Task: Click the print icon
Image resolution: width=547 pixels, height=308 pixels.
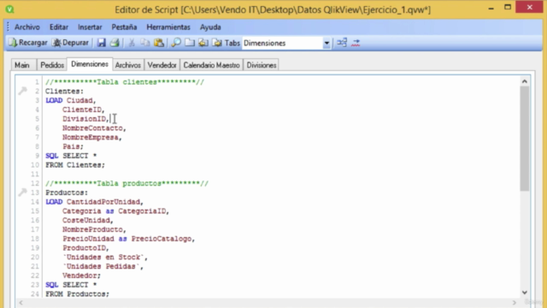Action: [x=115, y=43]
